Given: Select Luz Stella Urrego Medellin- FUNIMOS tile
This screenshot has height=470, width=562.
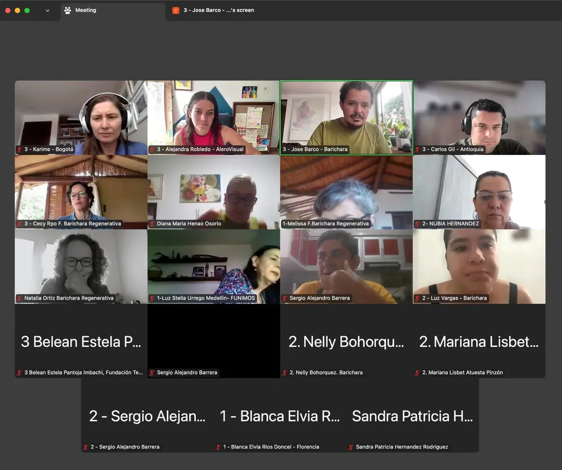Looking at the screenshot, I should point(213,266).
